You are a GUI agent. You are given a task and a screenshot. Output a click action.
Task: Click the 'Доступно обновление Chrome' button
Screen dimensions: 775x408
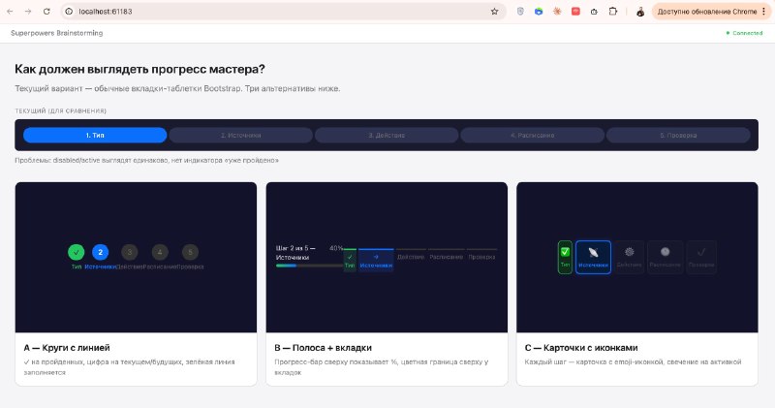[x=709, y=12]
